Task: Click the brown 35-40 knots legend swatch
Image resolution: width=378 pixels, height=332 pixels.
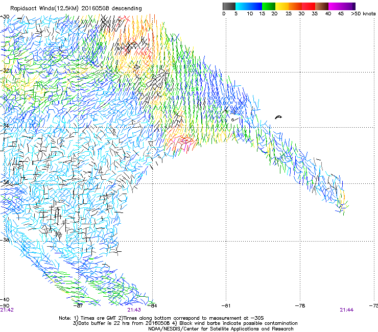Action: coord(322,6)
